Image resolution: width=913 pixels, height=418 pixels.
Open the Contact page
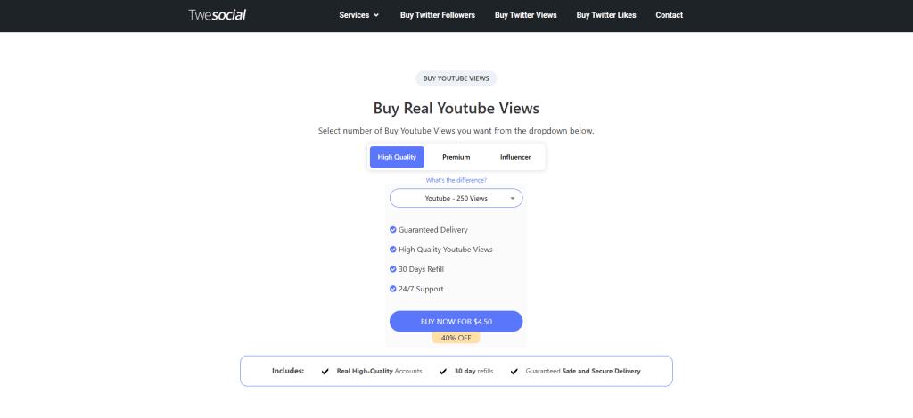[x=669, y=15]
